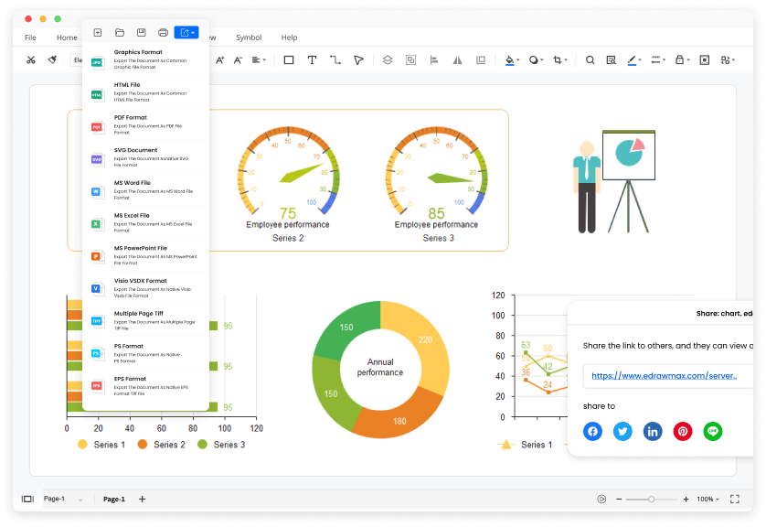Open the edrawmax.com share link
Screen dimensions: 766x527
point(664,375)
